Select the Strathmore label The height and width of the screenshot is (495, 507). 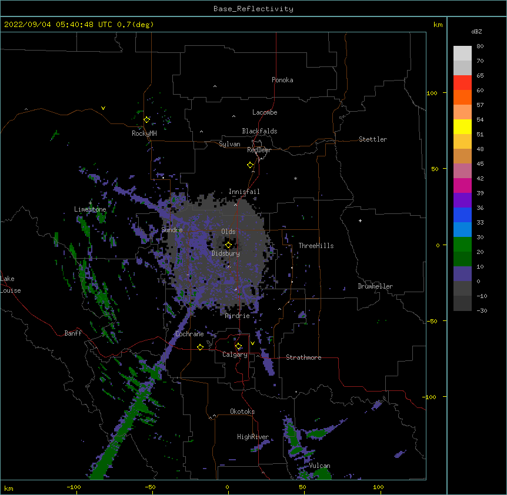tap(303, 357)
